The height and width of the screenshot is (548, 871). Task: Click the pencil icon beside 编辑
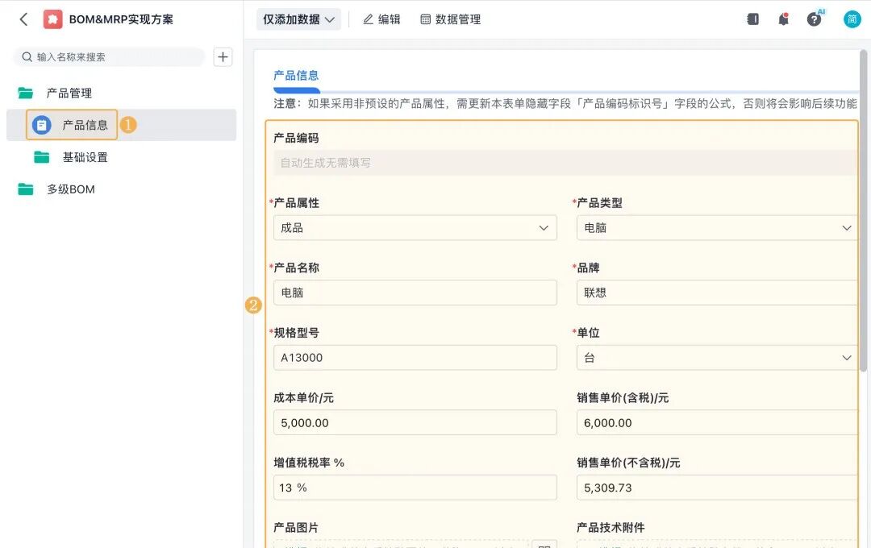(x=368, y=19)
